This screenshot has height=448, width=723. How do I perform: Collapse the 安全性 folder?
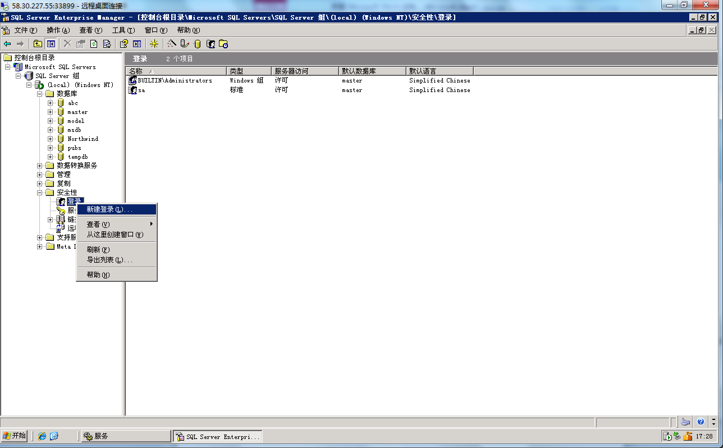[40, 193]
